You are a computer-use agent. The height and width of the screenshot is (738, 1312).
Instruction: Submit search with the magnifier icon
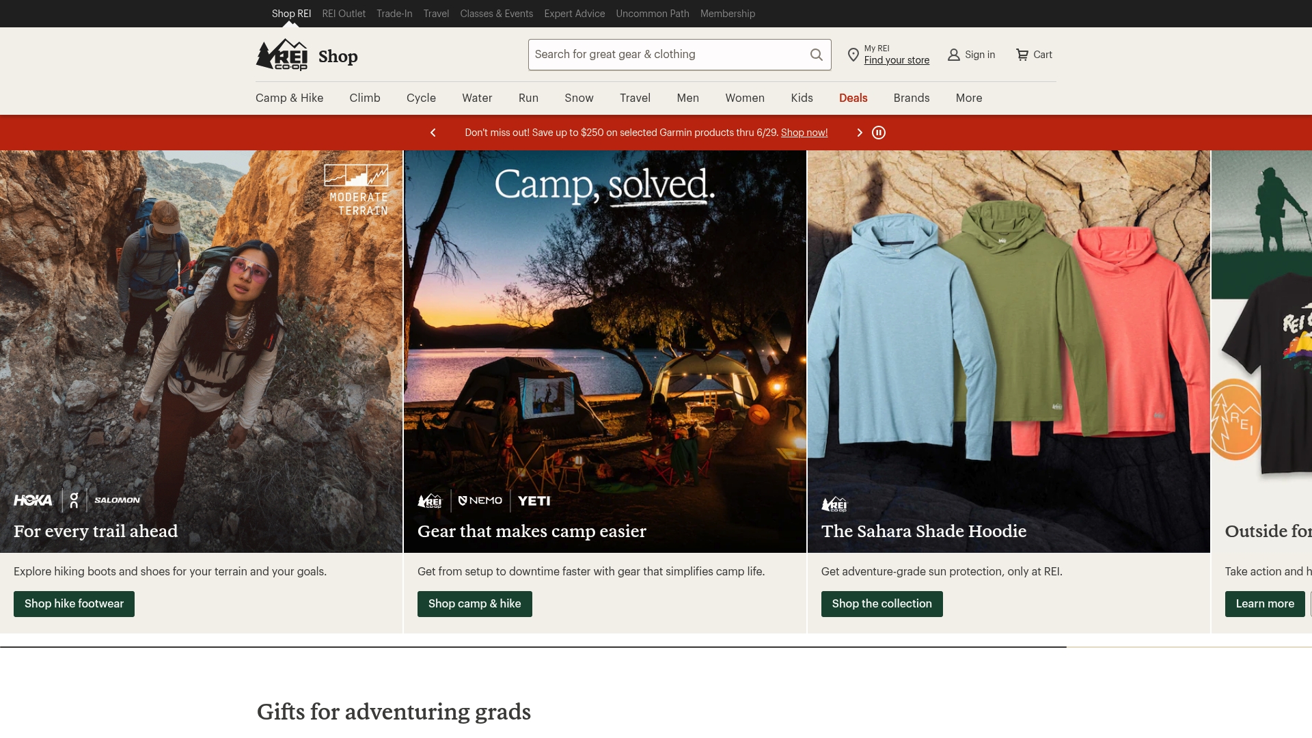pos(817,55)
